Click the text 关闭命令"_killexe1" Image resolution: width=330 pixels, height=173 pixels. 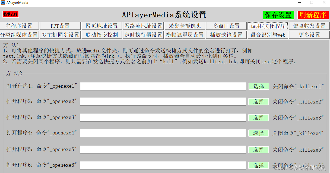click(298, 86)
